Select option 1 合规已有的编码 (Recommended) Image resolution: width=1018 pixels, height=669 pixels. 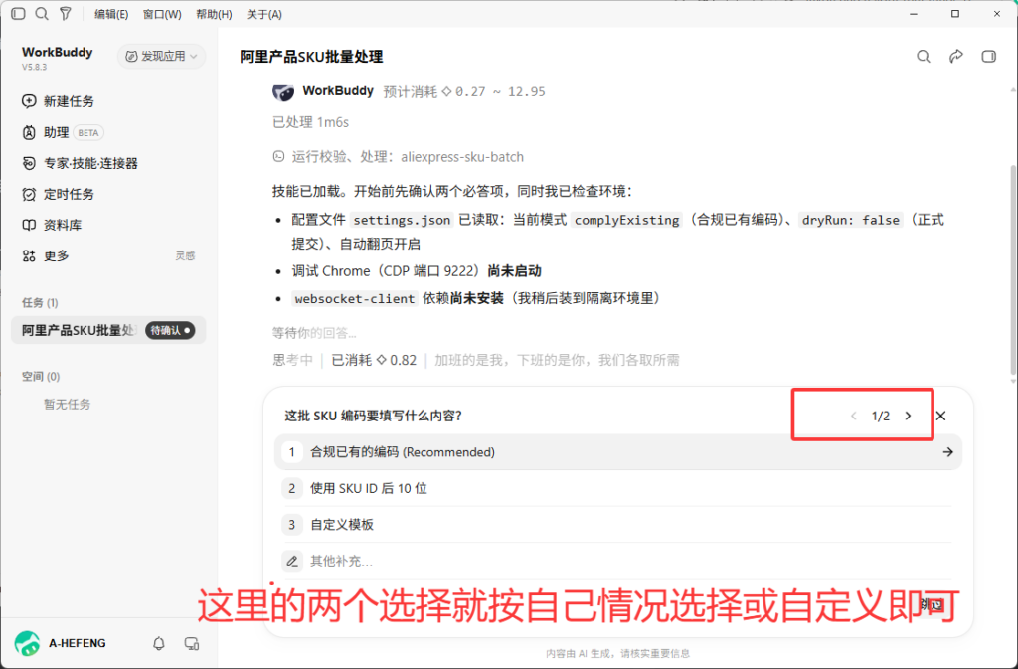[618, 452]
